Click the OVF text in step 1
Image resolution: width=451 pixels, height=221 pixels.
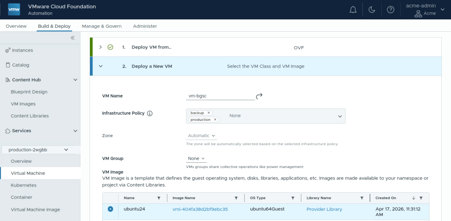point(298,48)
